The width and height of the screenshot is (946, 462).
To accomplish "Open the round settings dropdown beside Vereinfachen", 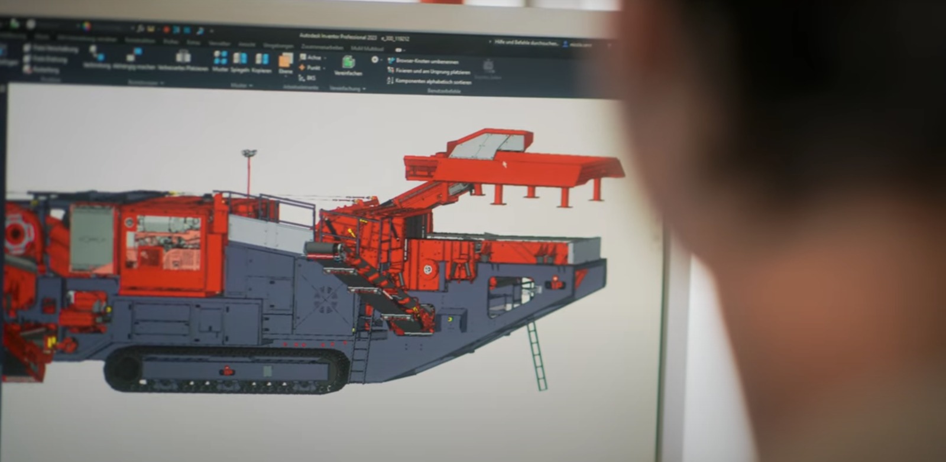I will 376,60.
